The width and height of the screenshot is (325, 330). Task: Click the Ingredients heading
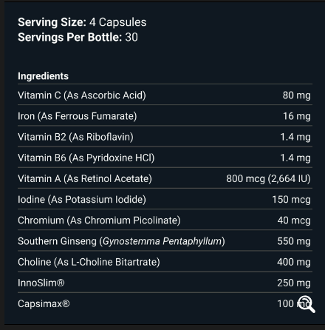(43, 76)
